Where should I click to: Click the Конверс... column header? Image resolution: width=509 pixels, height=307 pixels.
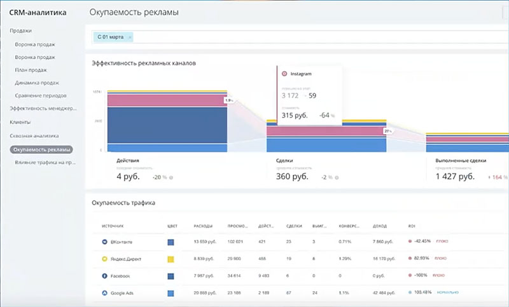349,226
